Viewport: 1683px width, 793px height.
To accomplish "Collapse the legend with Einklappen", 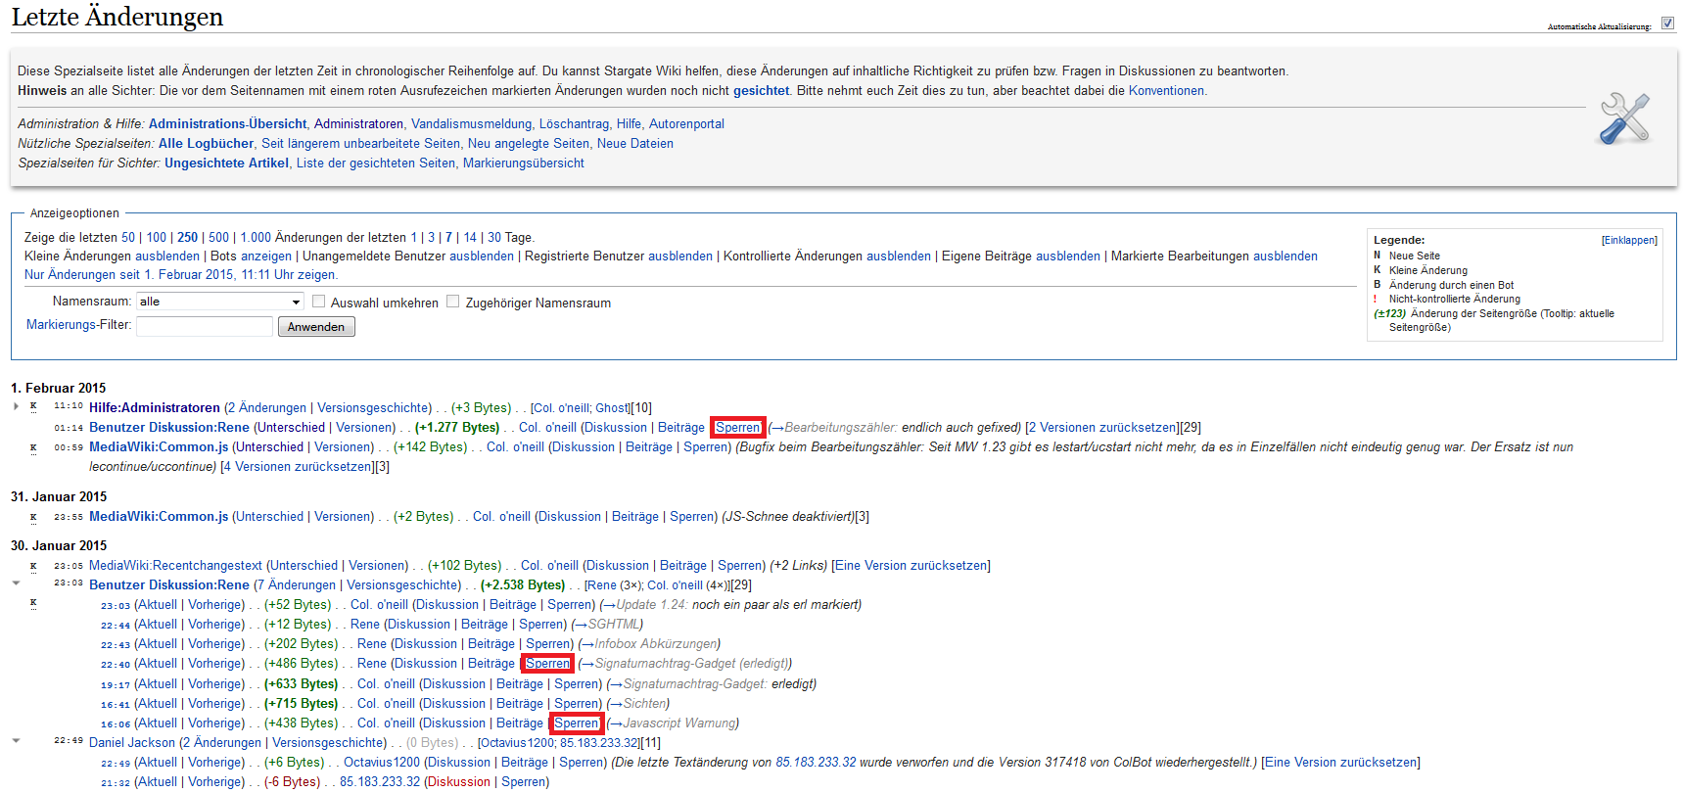I will [1629, 240].
